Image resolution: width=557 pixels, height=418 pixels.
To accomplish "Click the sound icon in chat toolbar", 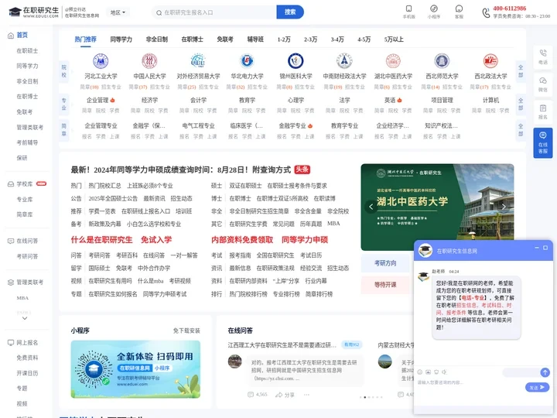I will point(444,372).
